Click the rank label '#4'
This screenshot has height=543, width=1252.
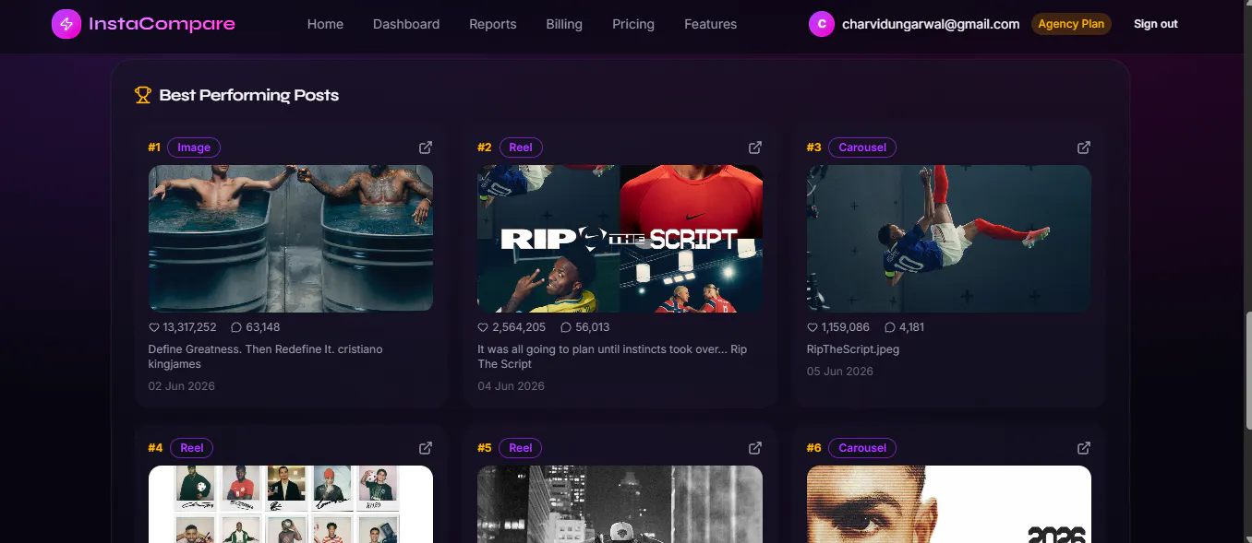tap(155, 448)
